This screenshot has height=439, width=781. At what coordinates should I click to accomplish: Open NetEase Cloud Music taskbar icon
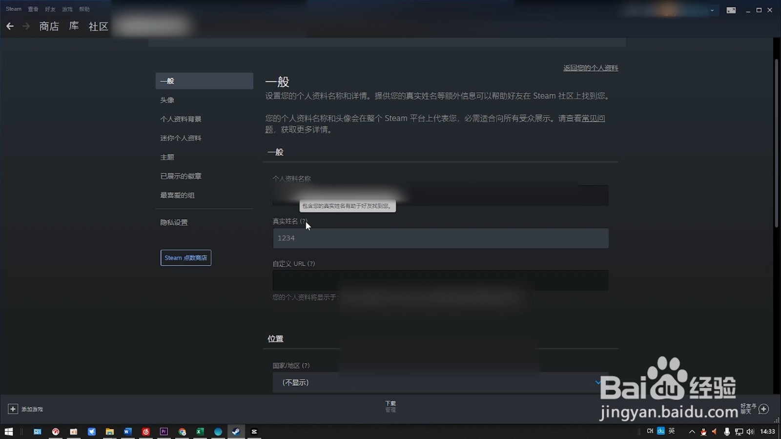[145, 432]
